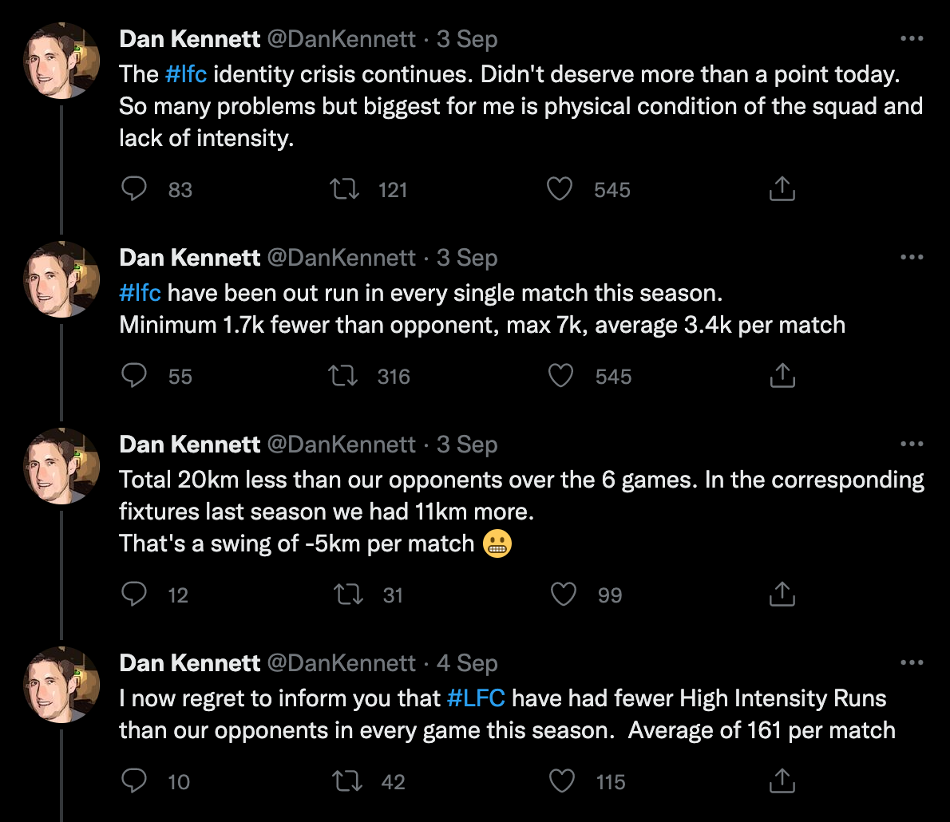This screenshot has height=822, width=950.
Task: Share the identity crisis tweet
Action: 782,189
